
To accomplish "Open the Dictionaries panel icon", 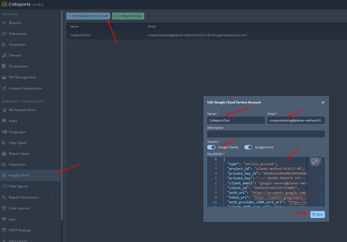I will (5, 66).
